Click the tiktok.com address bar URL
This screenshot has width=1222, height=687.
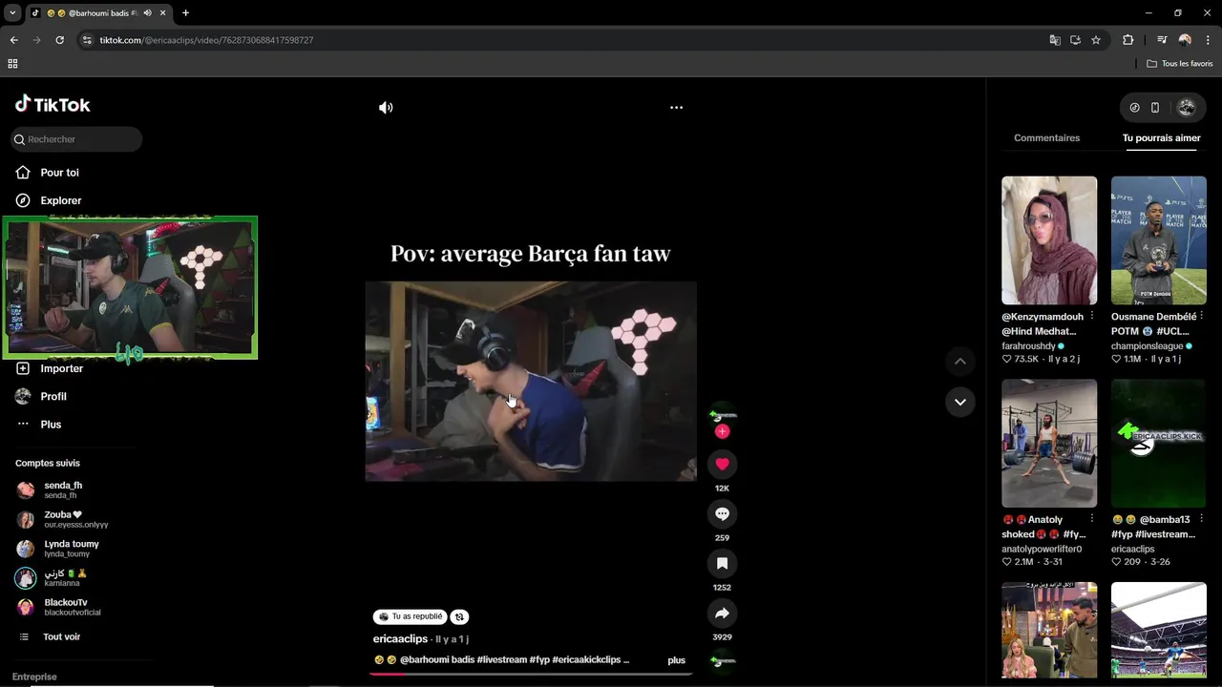click(206, 40)
